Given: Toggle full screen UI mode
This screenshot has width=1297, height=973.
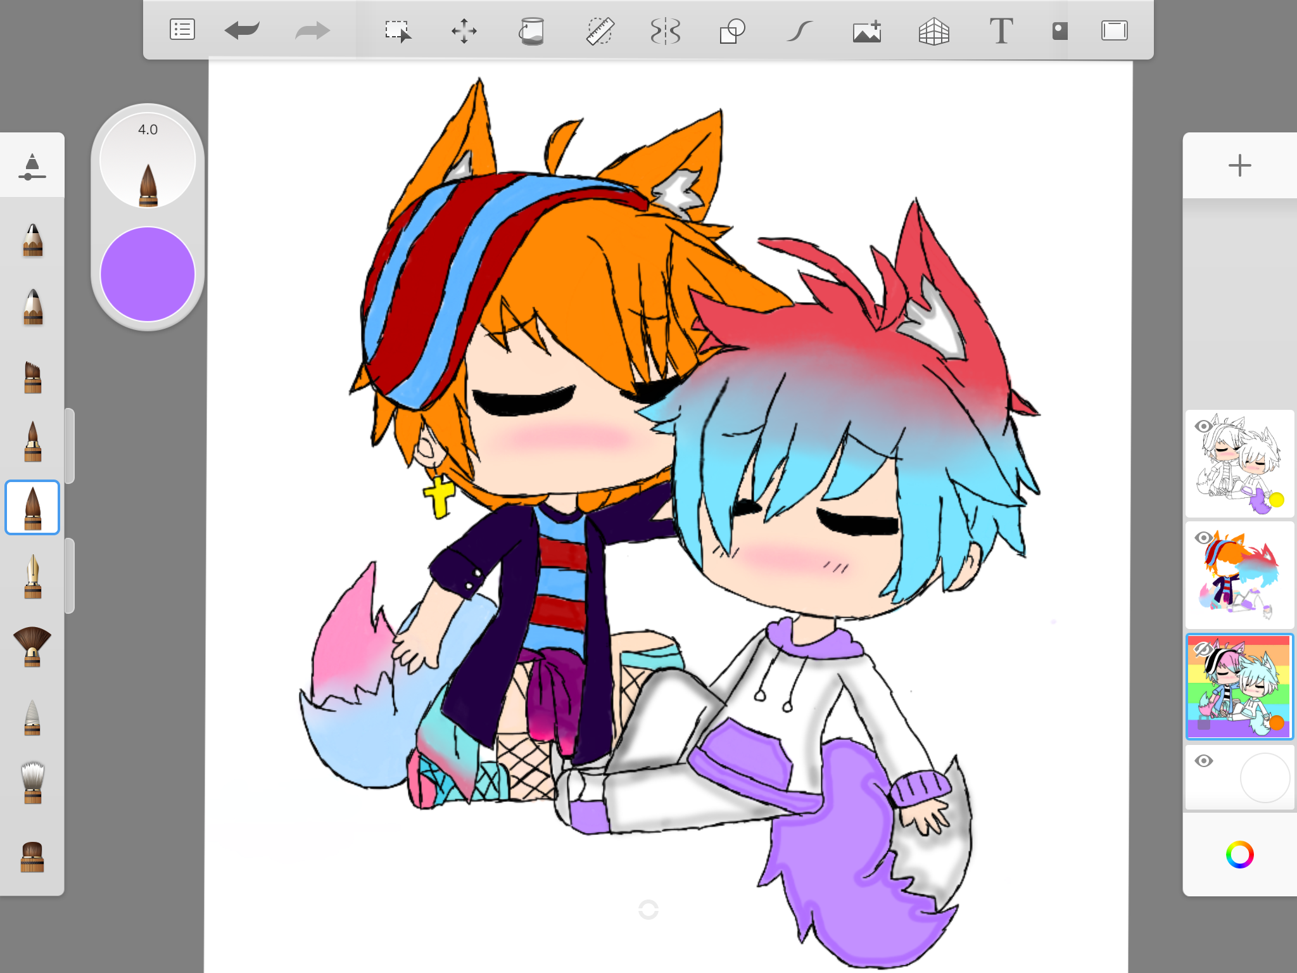Looking at the screenshot, I should 1114,30.
